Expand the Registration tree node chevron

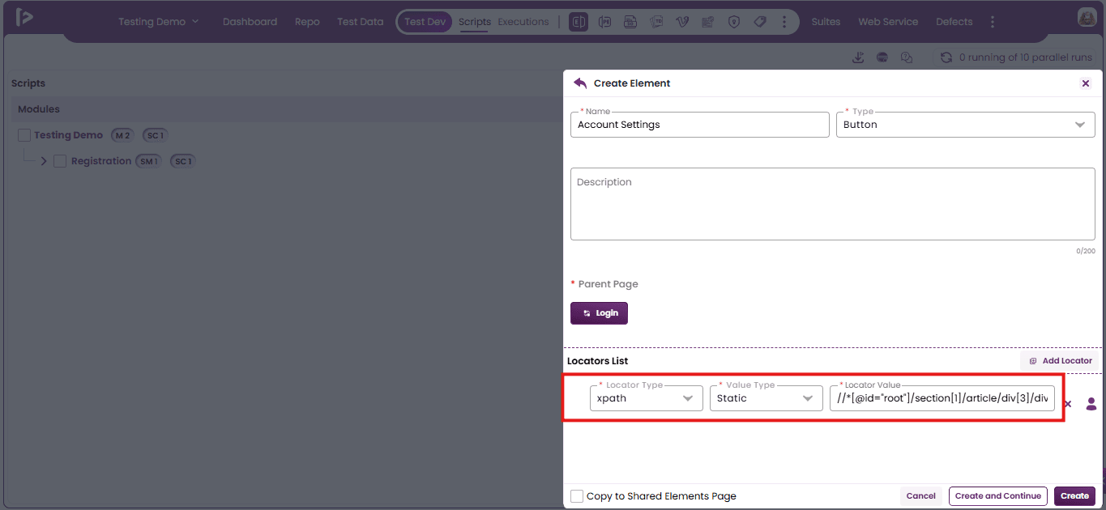click(x=44, y=161)
